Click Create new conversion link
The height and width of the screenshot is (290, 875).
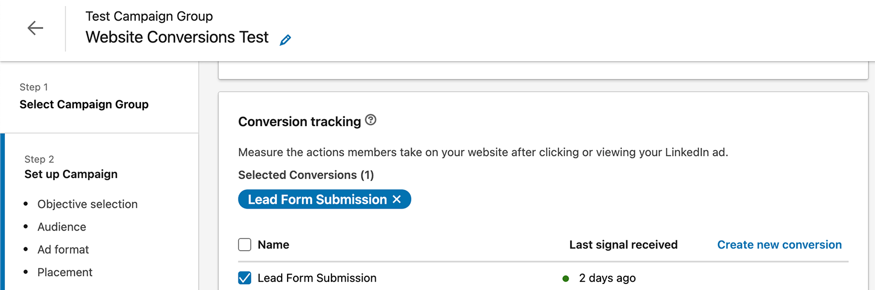[x=779, y=245]
